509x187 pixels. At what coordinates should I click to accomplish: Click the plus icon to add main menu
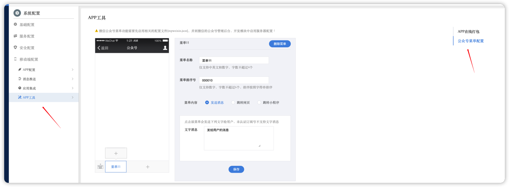pyautogui.click(x=148, y=167)
